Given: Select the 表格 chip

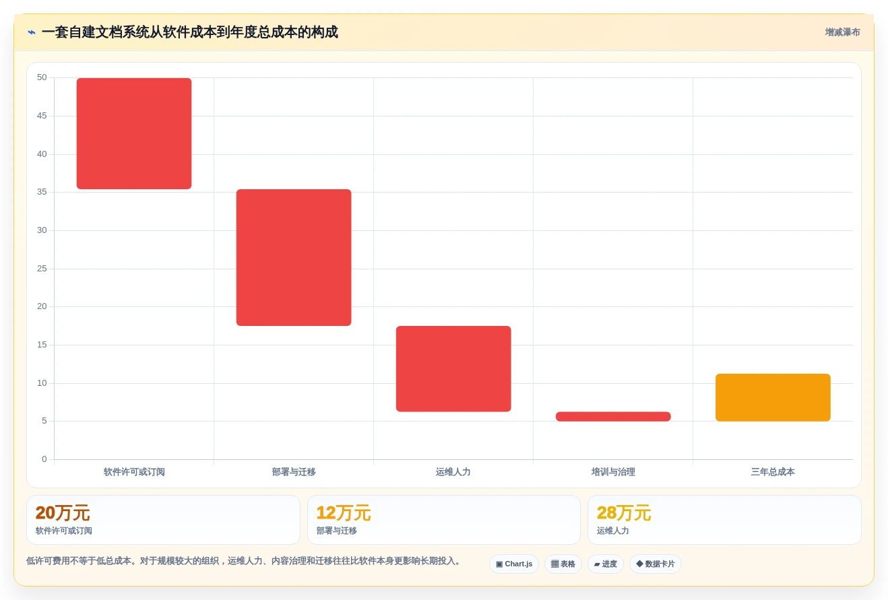Looking at the screenshot, I should click(x=563, y=564).
